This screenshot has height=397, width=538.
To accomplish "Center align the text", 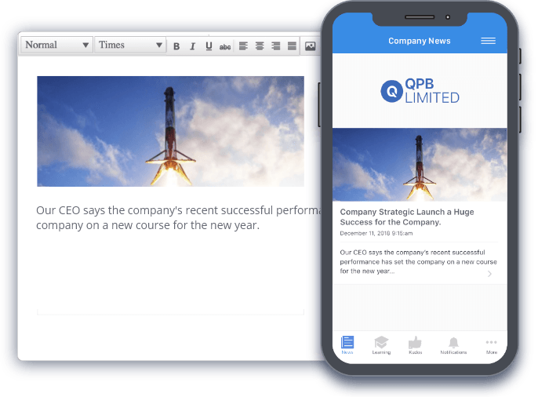I will 260,46.
